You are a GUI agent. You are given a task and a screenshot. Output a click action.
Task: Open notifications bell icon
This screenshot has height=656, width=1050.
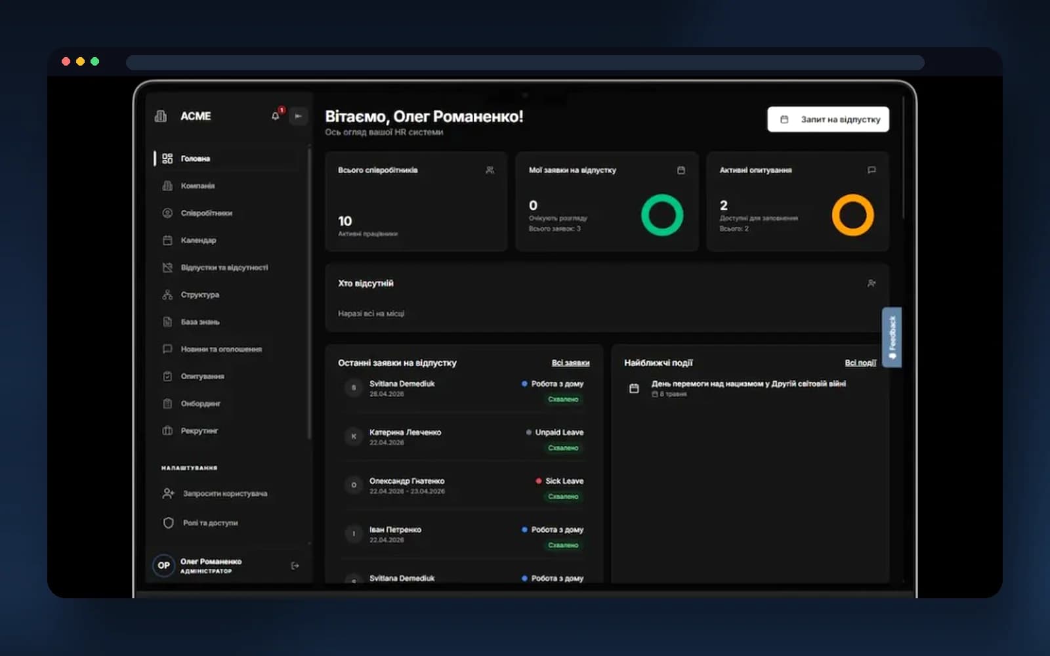coord(276,116)
